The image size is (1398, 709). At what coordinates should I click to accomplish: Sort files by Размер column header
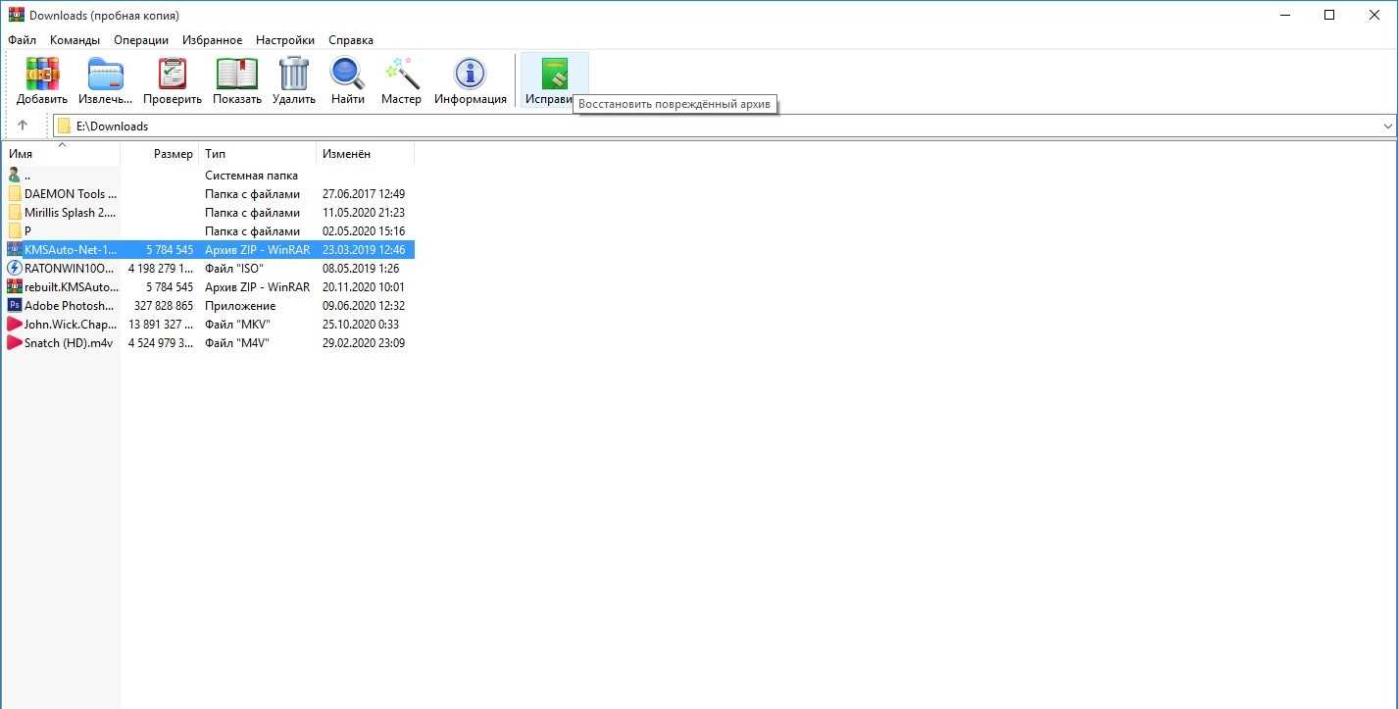[x=173, y=154]
